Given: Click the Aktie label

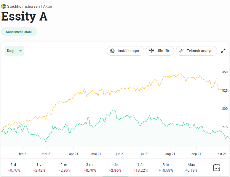Looking at the screenshot, I should (x=47, y=7).
